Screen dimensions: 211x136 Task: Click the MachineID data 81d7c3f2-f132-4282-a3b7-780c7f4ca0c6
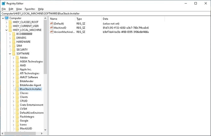(x=126, y=28)
